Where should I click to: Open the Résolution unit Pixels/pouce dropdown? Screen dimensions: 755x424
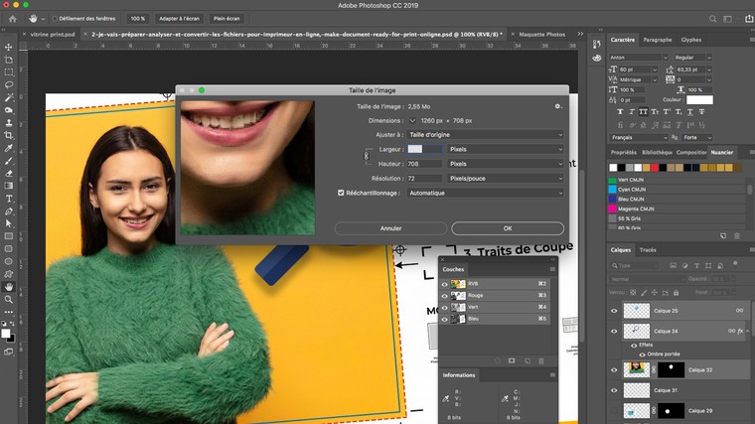point(505,178)
